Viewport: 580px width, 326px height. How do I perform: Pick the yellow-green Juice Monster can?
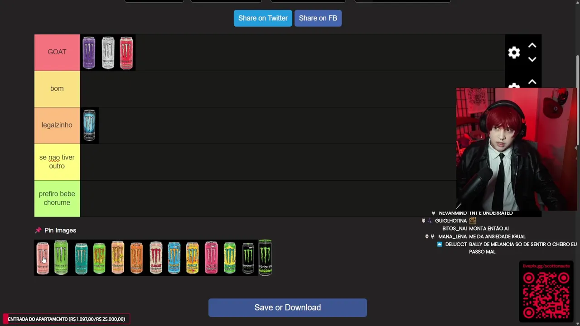click(x=230, y=258)
